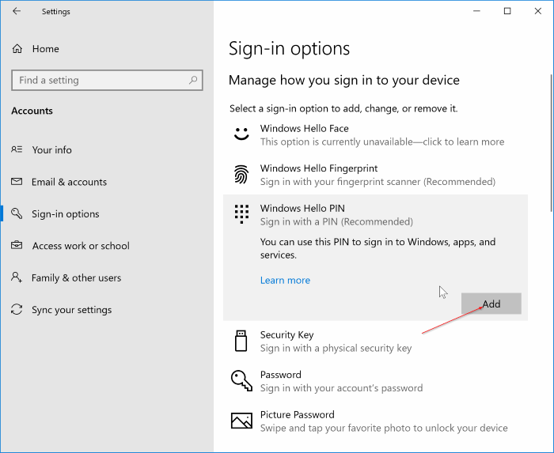This screenshot has height=453, width=554.
Task: Click the Accounts heading in sidebar
Action: click(32, 111)
